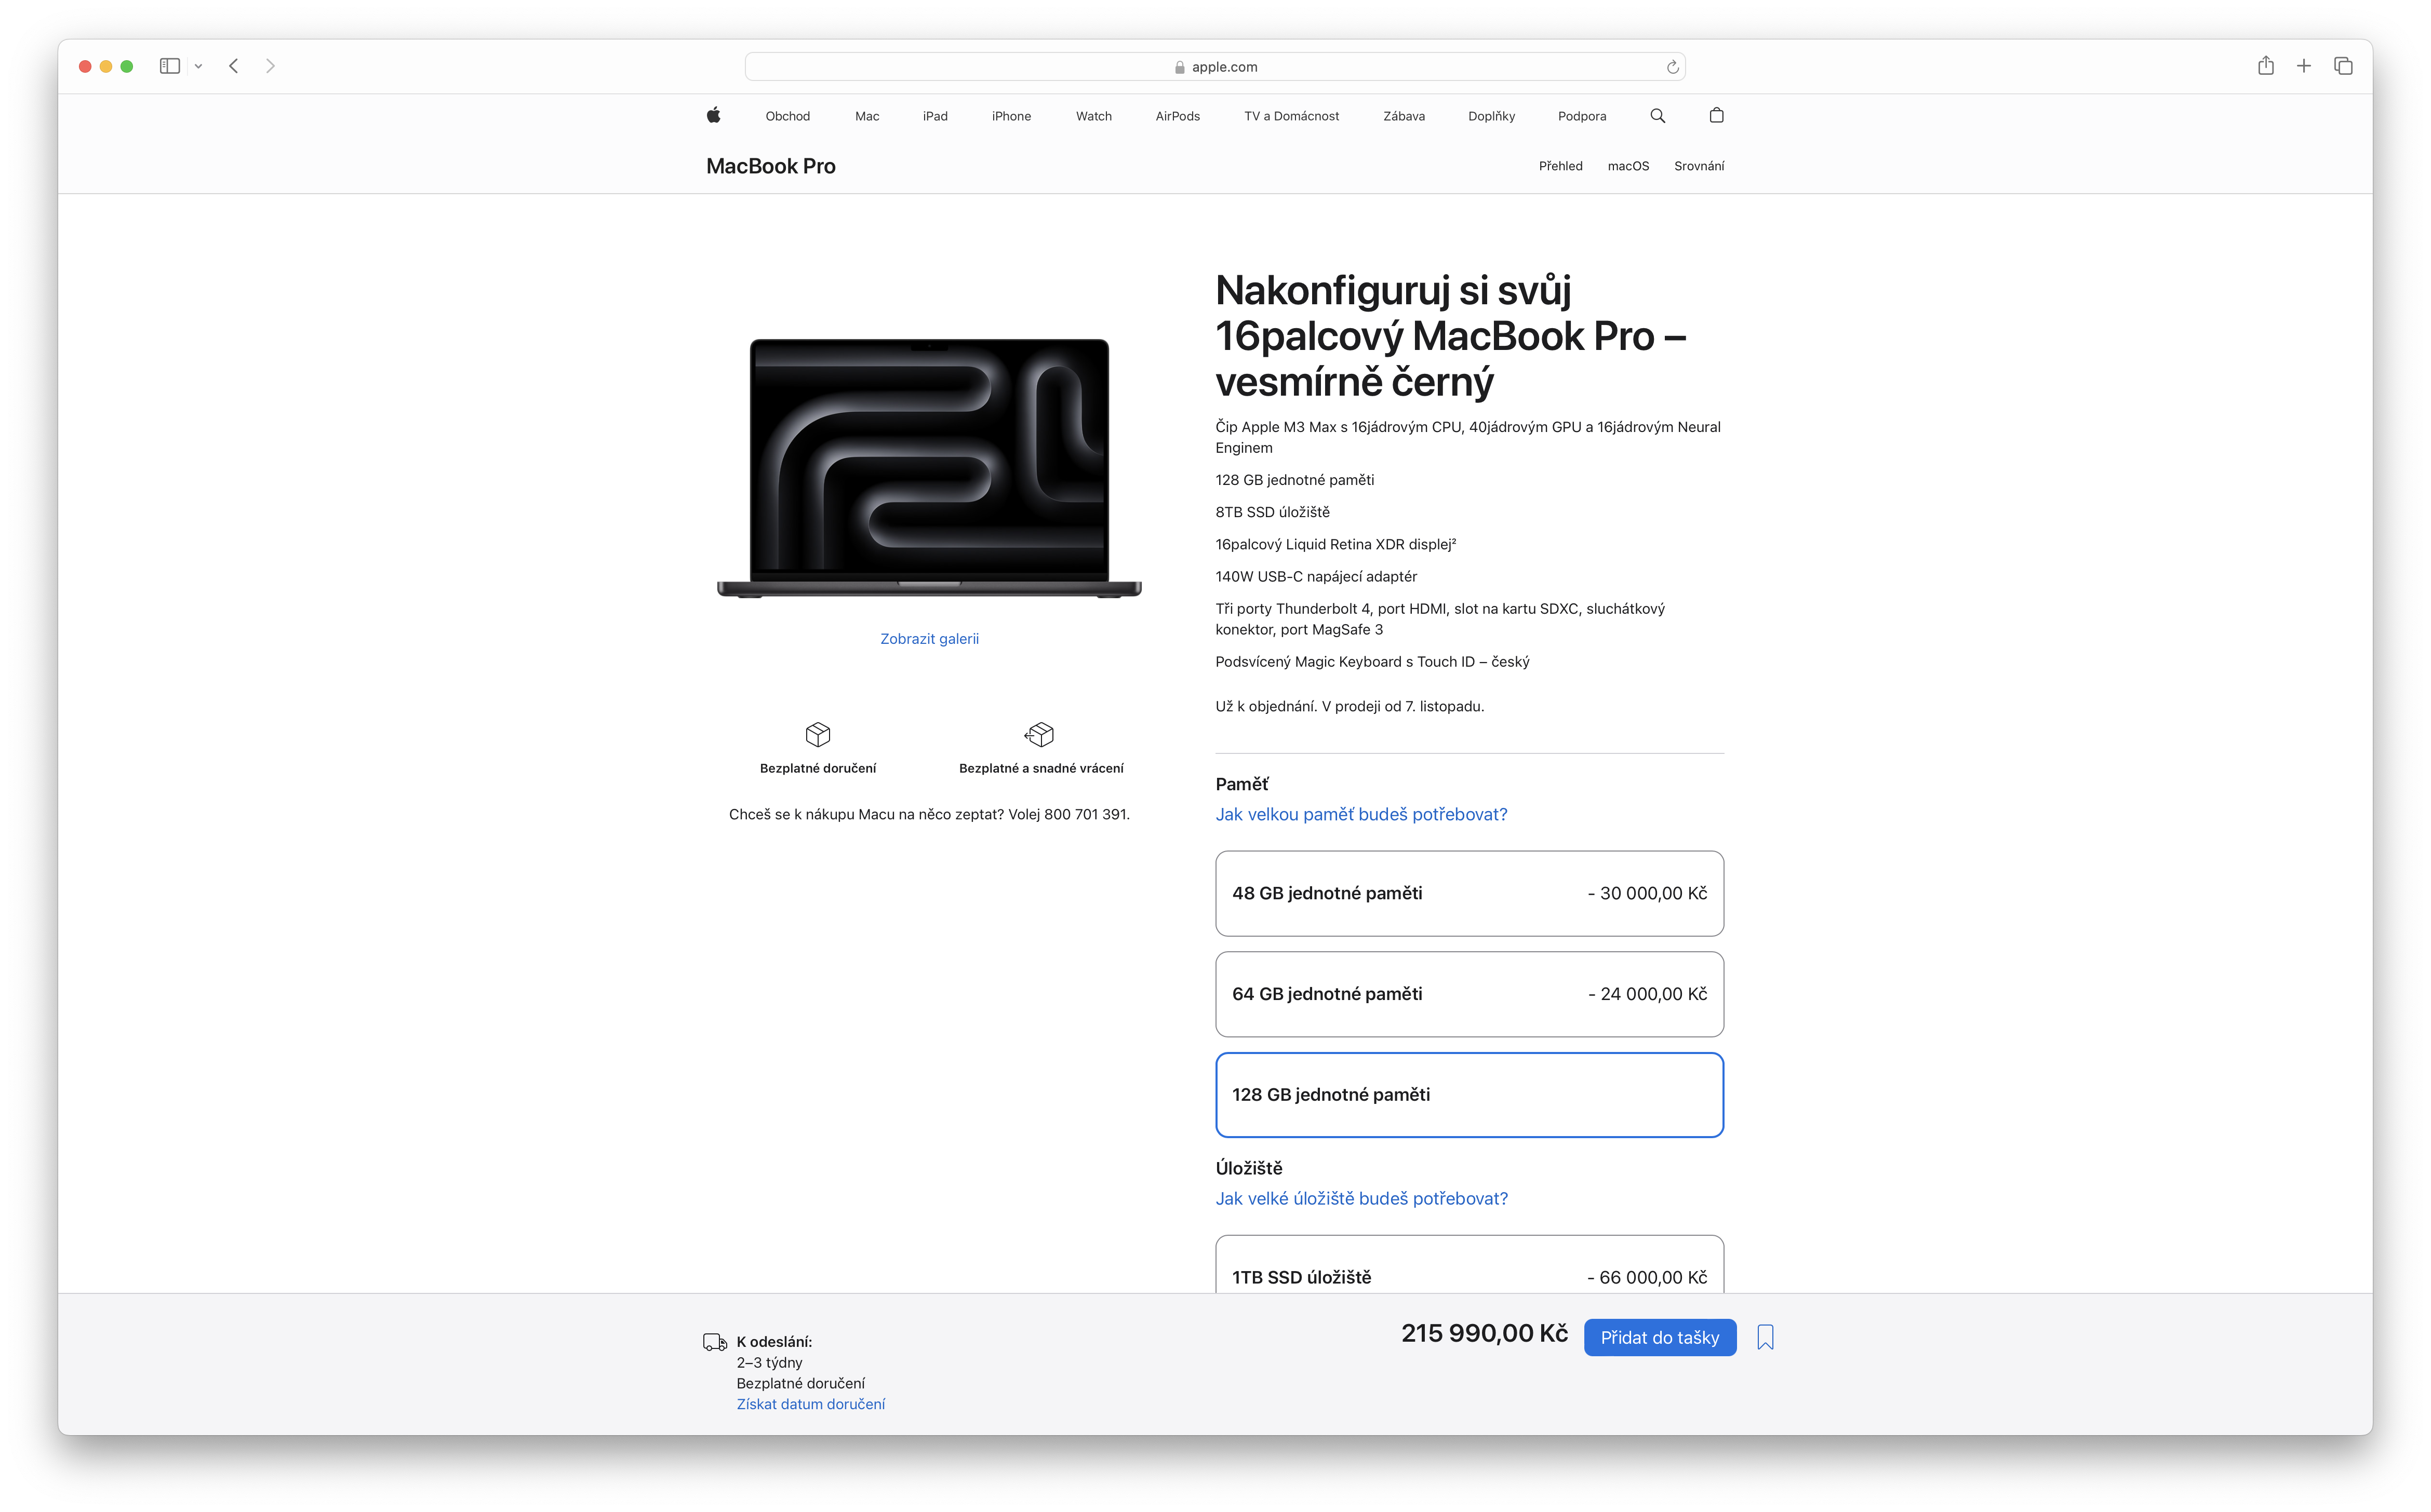2431x1512 pixels.
Task: Open the search icon
Action: (1658, 115)
